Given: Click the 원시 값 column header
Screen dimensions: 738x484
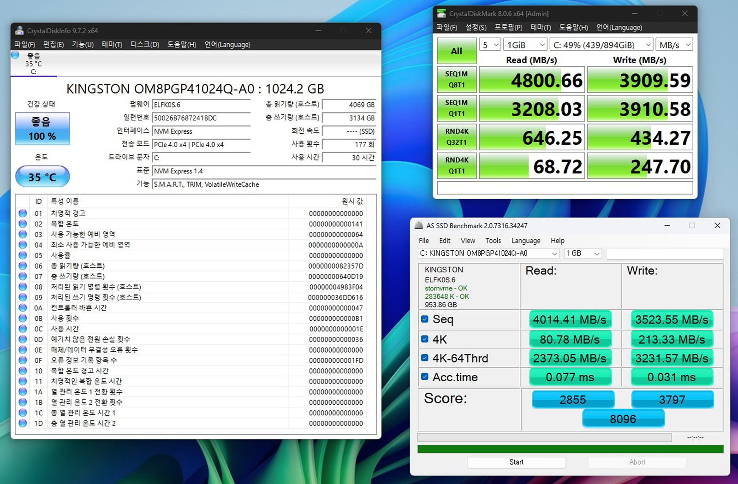Looking at the screenshot, I should [x=327, y=201].
